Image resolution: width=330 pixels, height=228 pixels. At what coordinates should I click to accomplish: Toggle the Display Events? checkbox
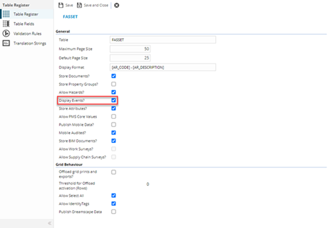[114, 101]
